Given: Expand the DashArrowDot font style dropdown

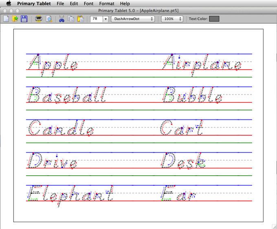Looking at the screenshot, I should click(133, 19).
